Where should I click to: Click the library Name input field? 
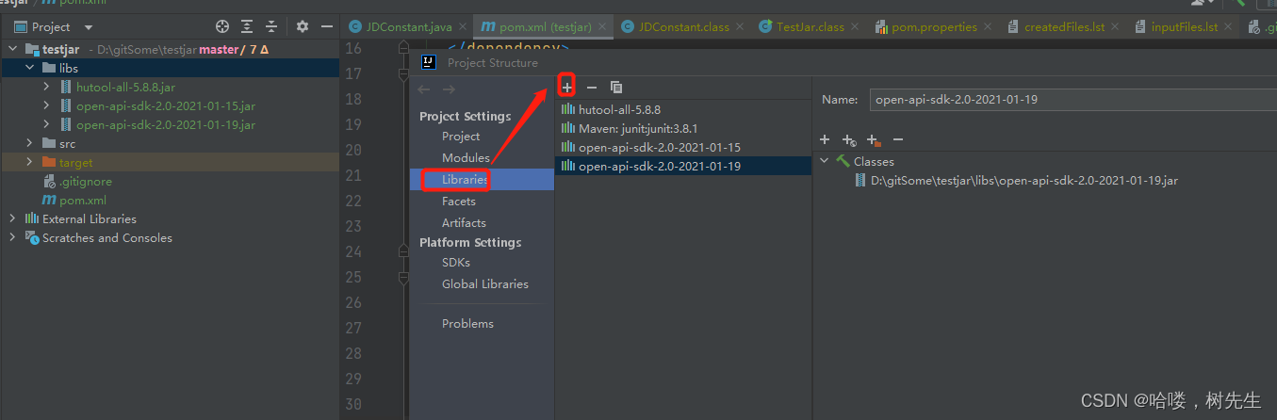[1072, 99]
